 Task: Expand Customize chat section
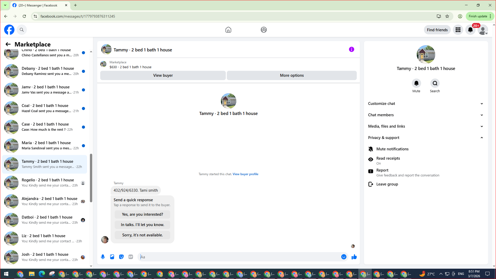tap(426, 104)
